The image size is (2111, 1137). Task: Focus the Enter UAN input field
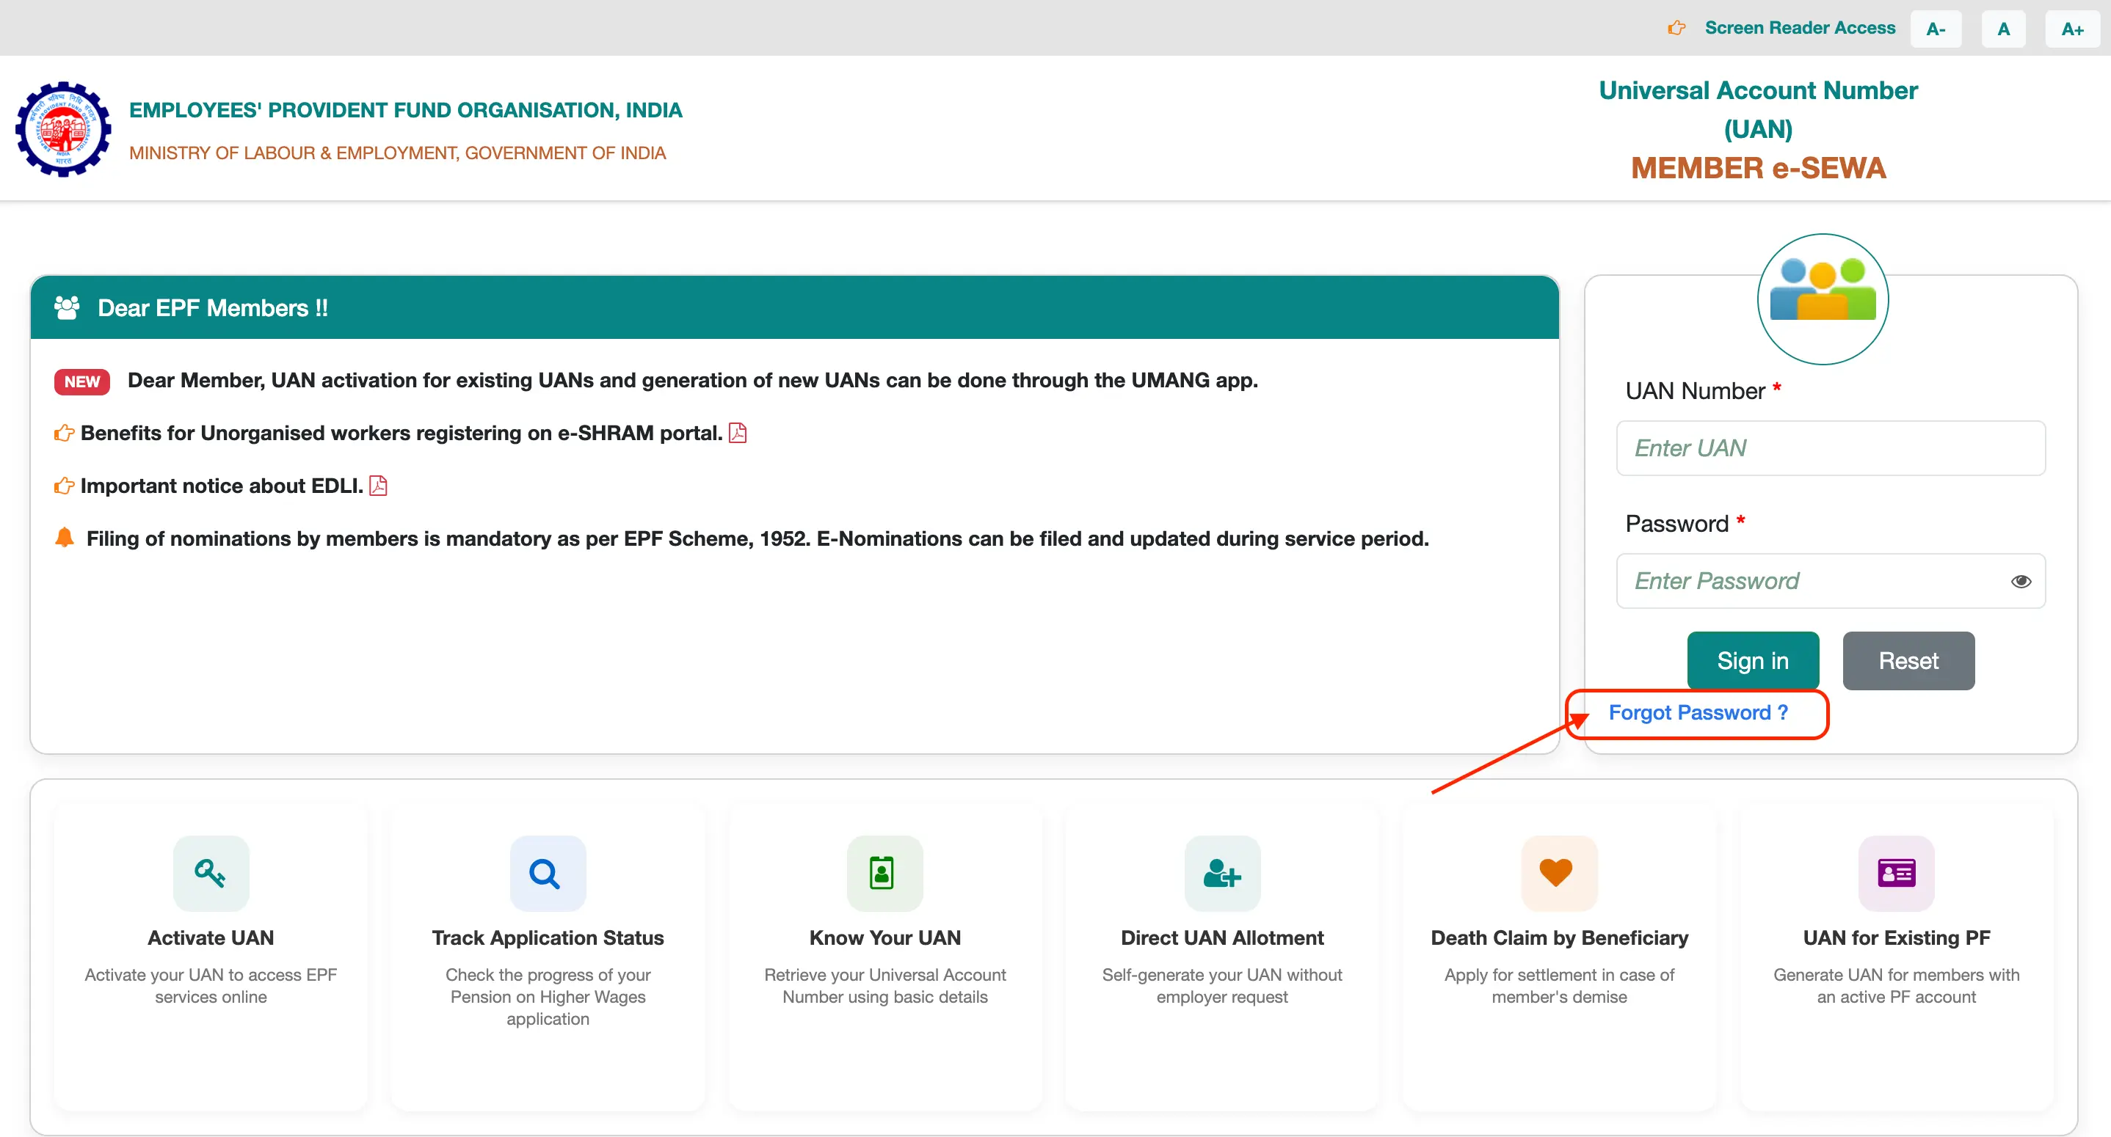(1831, 448)
